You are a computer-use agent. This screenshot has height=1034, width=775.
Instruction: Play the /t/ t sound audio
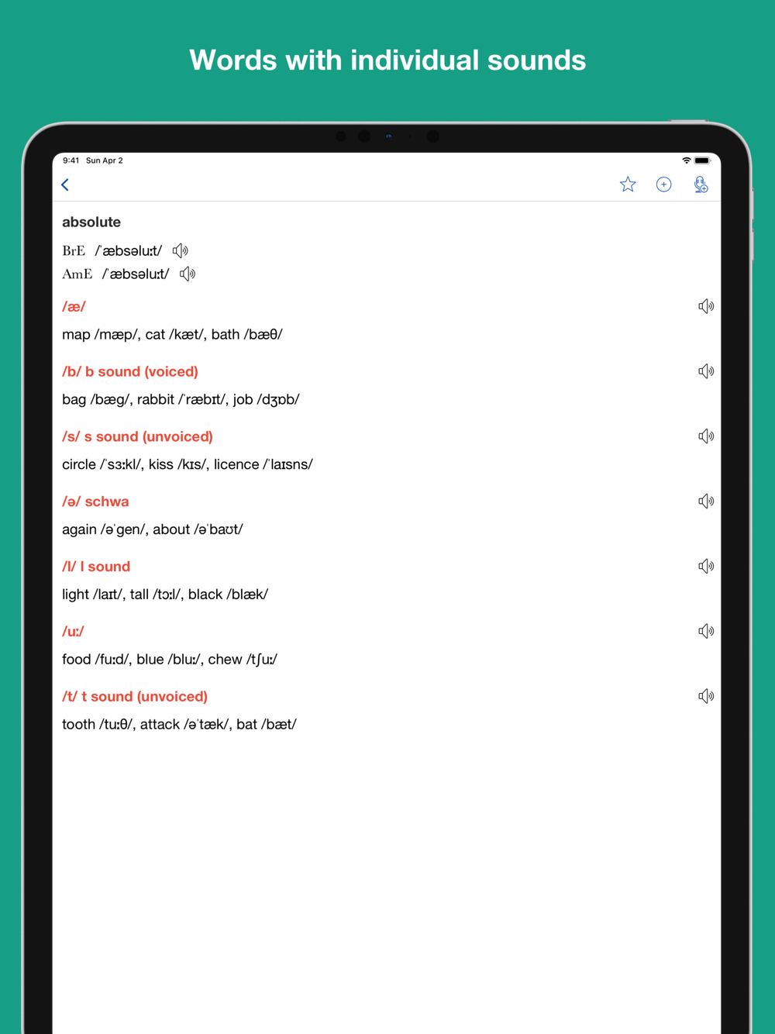click(706, 696)
